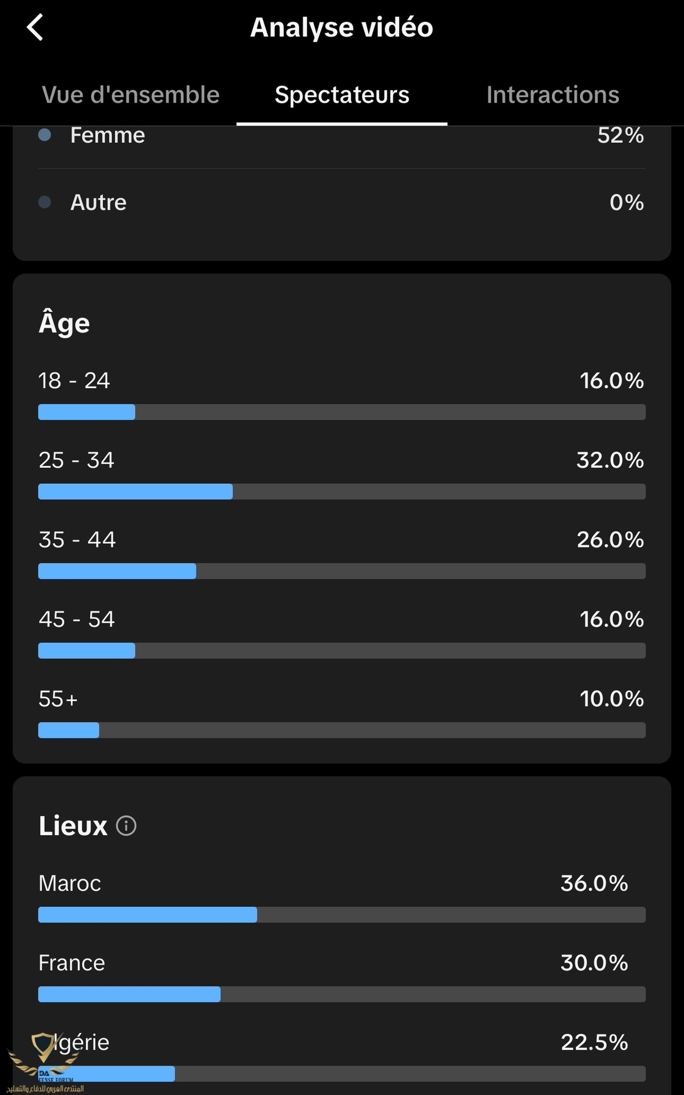Tap the back arrow icon
This screenshot has width=684, height=1095.
coord(35,27)
